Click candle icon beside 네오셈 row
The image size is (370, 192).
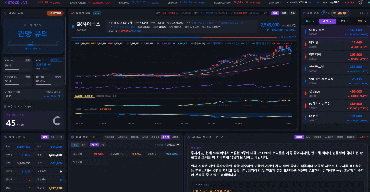click(305, 44)
